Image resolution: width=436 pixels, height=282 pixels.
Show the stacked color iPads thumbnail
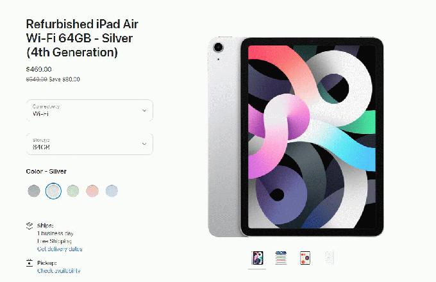[x=281, y=258]
